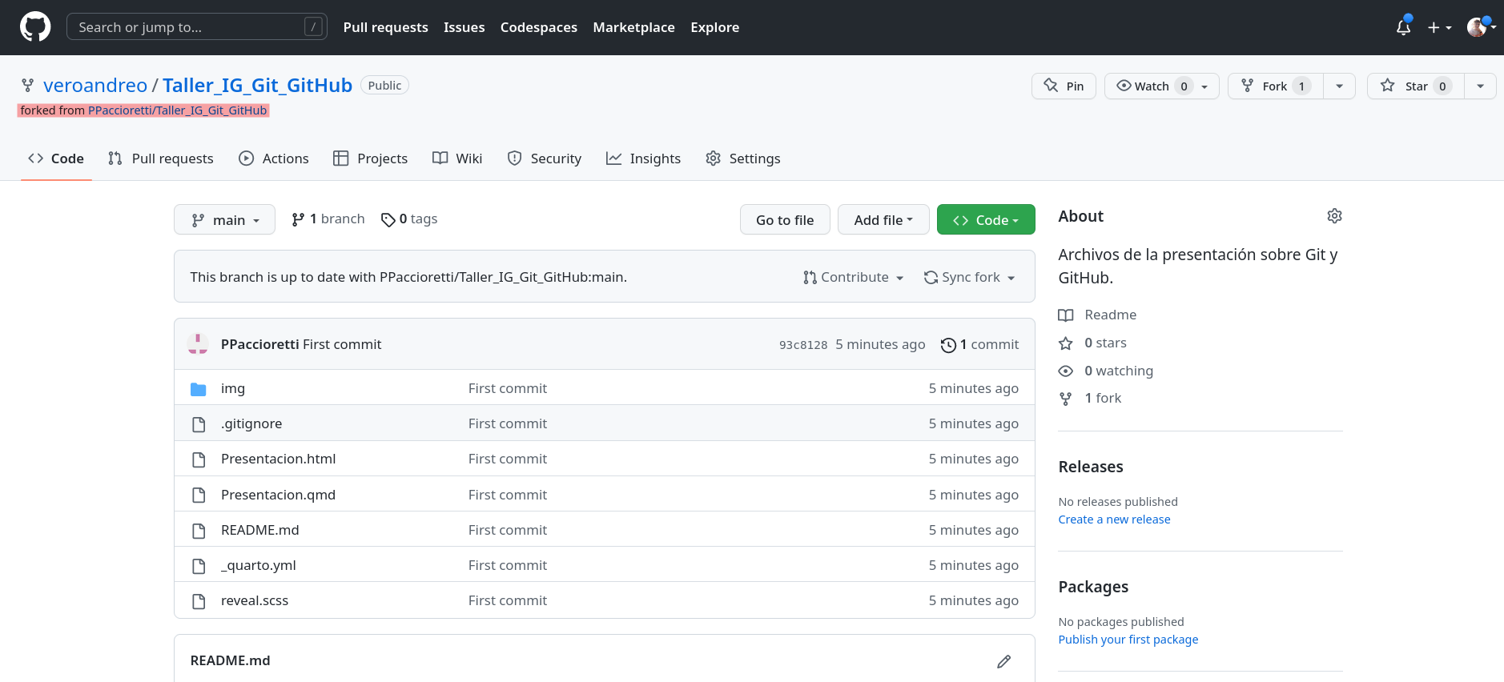Click the Create a new release link
This screenshot has width=1504, height=682.
1114,520
